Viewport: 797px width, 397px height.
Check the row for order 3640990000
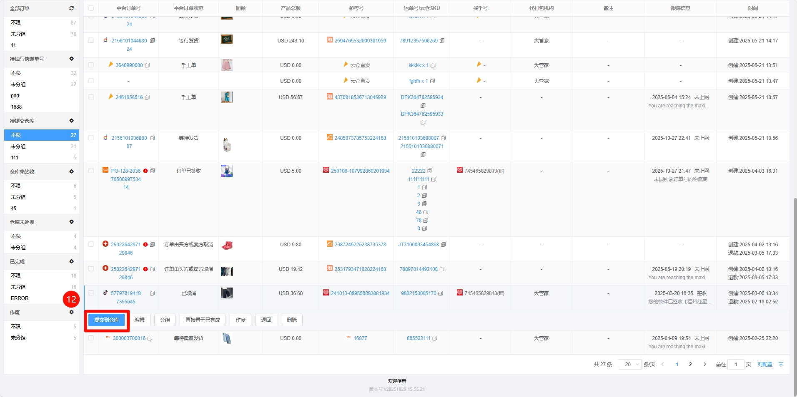(x=91, y=65)
